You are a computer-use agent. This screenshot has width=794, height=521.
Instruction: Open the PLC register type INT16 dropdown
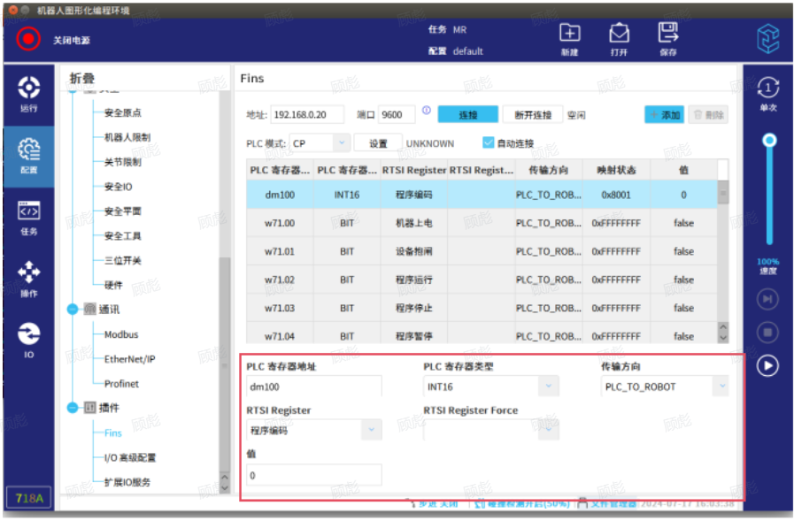(549, 387)
